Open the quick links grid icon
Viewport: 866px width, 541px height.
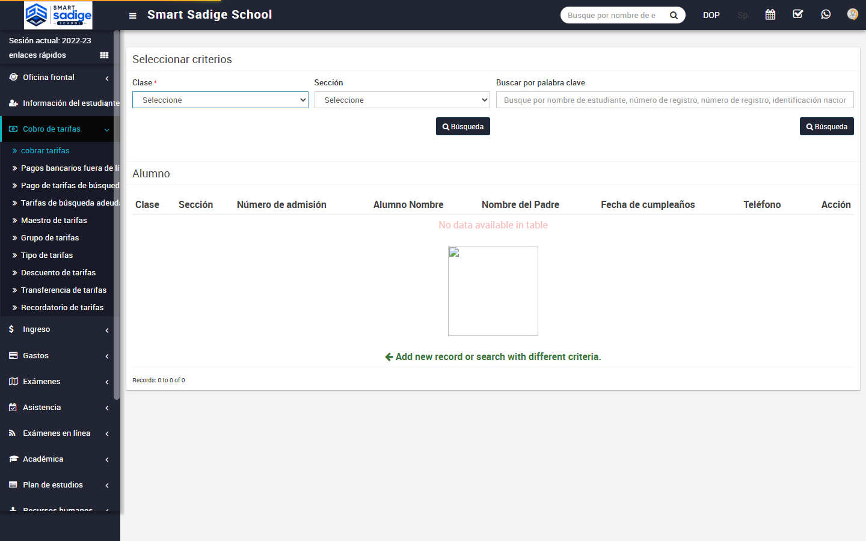click(104, 55)
